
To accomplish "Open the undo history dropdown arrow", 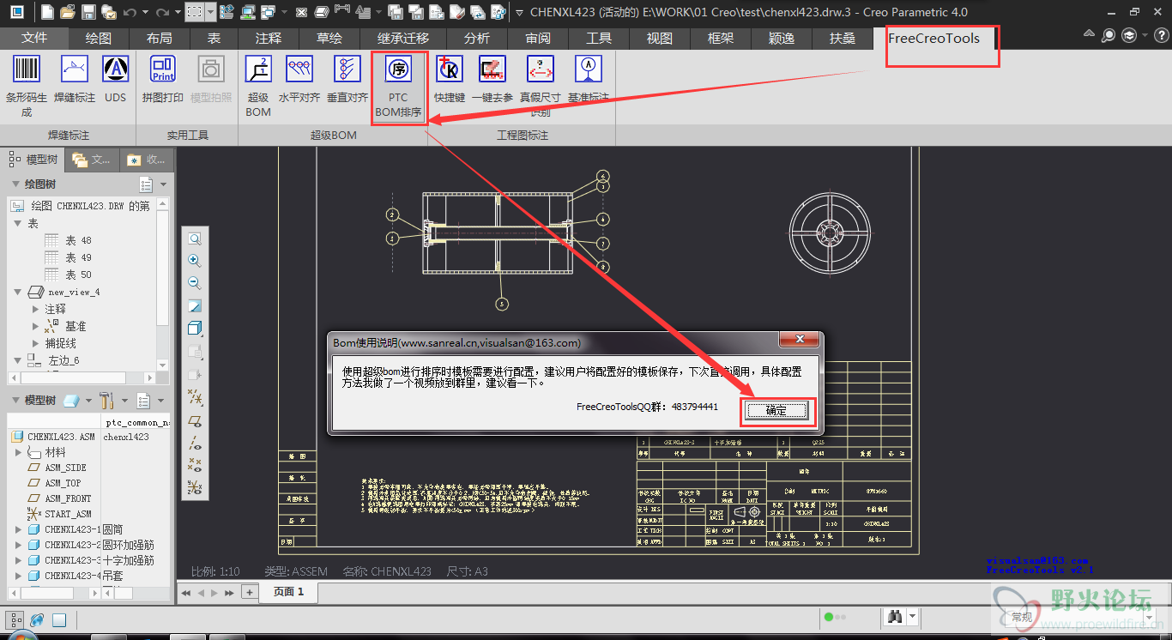I will pyautogui.click(x=144, y=13).
